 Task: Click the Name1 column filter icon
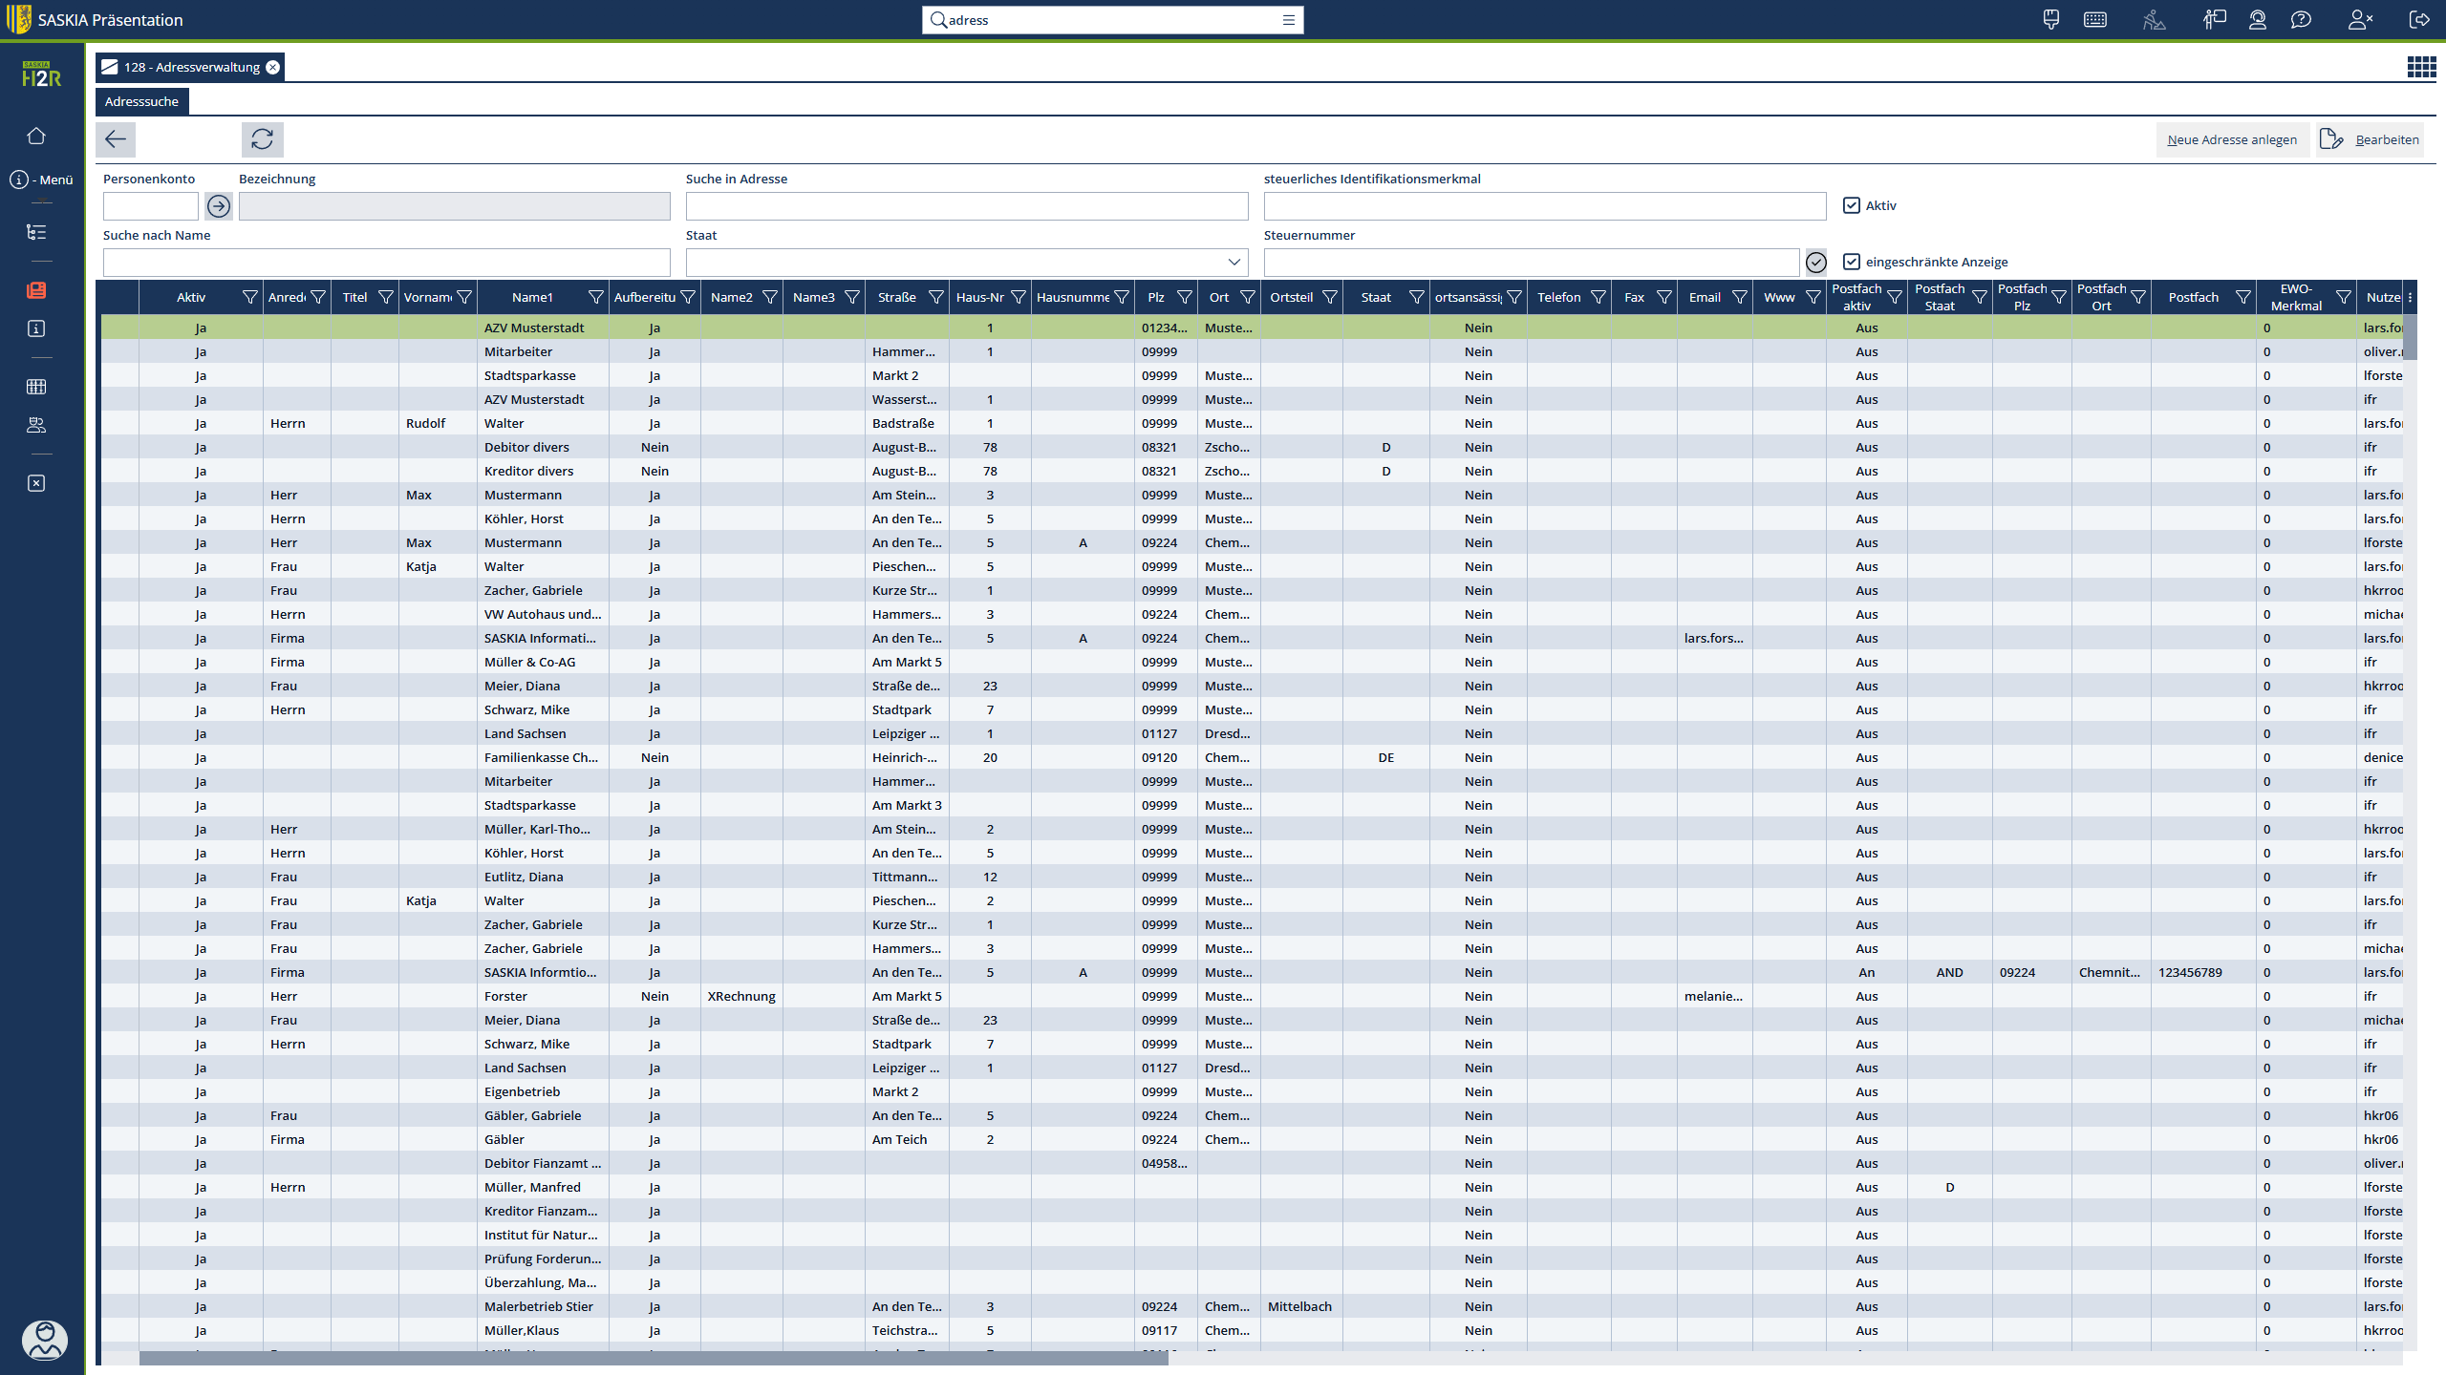click(x=595, y=298)
